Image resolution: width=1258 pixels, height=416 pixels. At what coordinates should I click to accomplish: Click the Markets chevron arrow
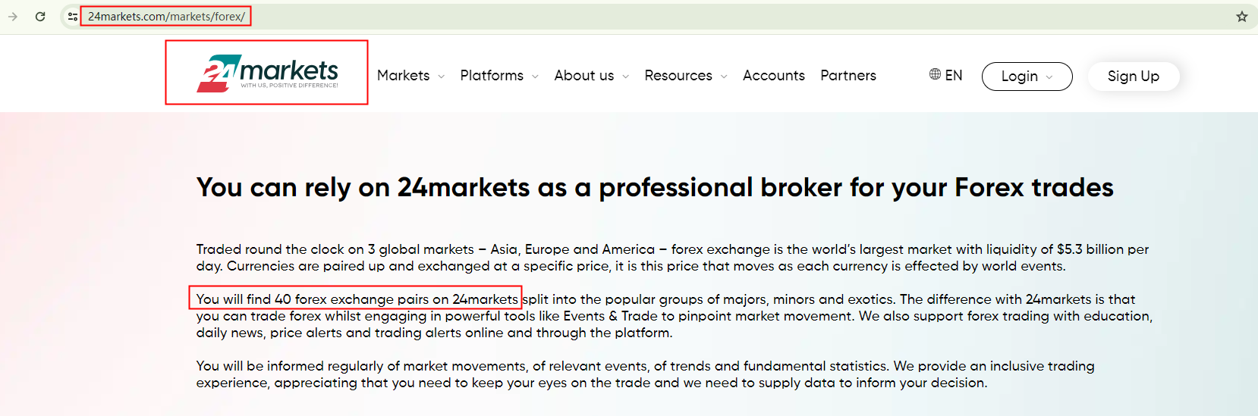(x=442, y=76)
